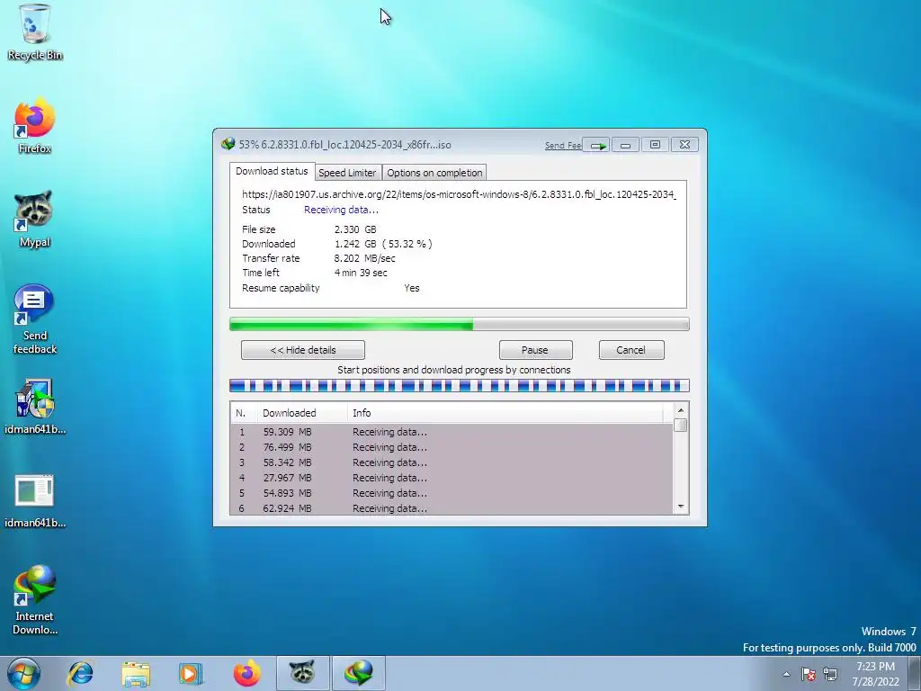Select connection row 2 with 76.499 MB
The width and height of the screenshot is (921, 691).
(x=452, y=447)
